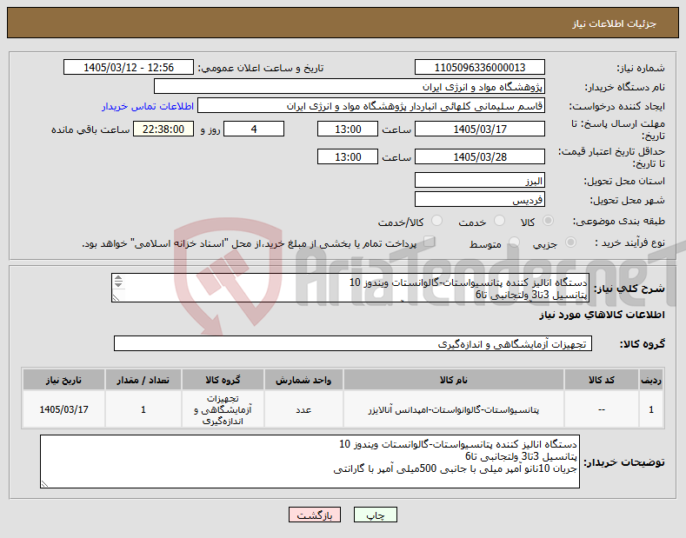Click the گروه کالا column header

(x=223, y=380)
